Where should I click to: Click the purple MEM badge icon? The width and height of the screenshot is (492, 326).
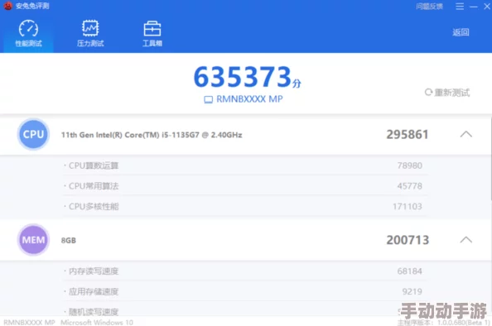[x=33, y=240]
